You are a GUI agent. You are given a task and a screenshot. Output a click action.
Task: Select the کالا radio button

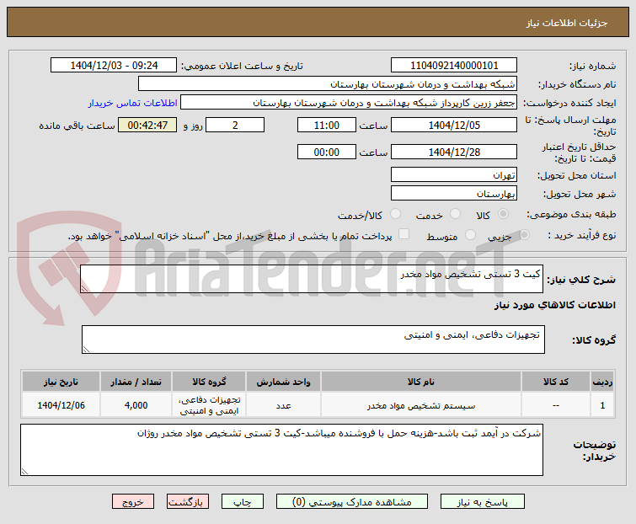(x=504, y=214)
